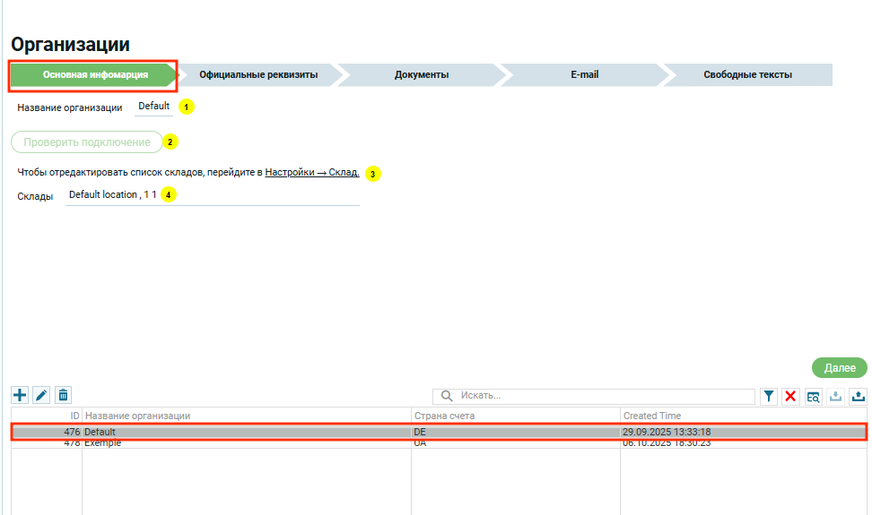Image resolution: width=872 pixels, height=515 pixels.
Task: Open the advanced search table icon
Action: [x=813, y=397]
